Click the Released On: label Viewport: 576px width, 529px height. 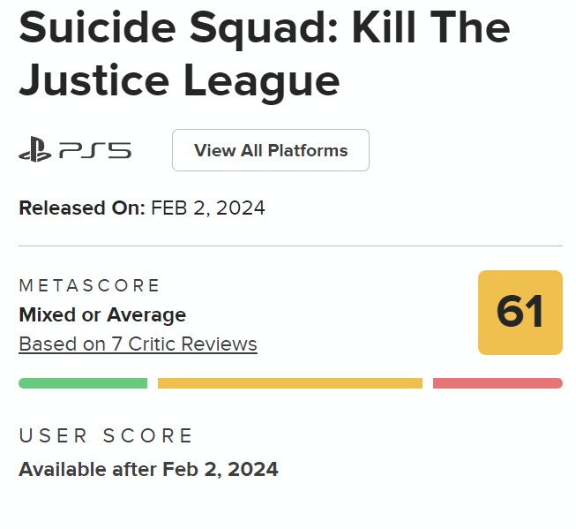pyautogui.click(x=81, y=208)
